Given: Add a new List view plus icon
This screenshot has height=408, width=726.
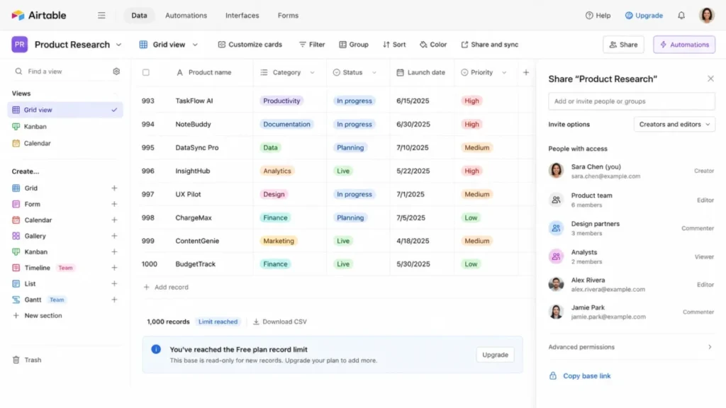Looking at the screenshot, I should 114,283.
